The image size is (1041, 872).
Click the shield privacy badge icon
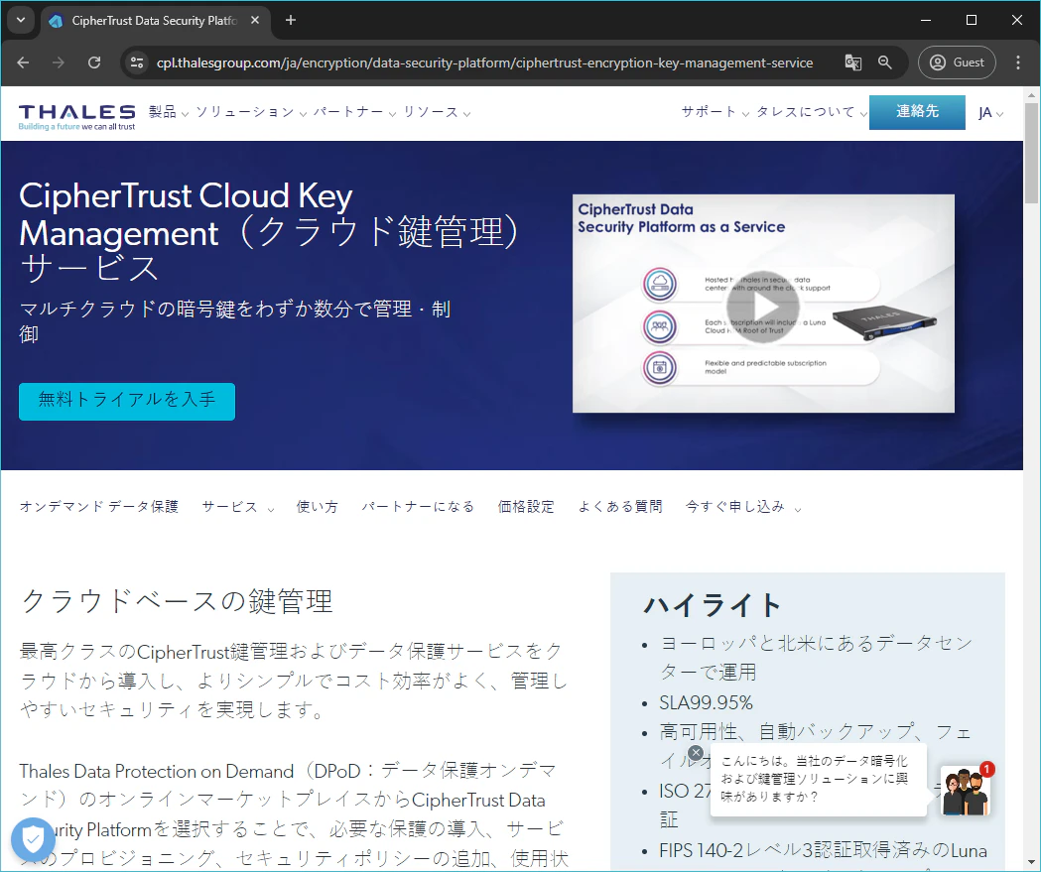tap(33, 840)
